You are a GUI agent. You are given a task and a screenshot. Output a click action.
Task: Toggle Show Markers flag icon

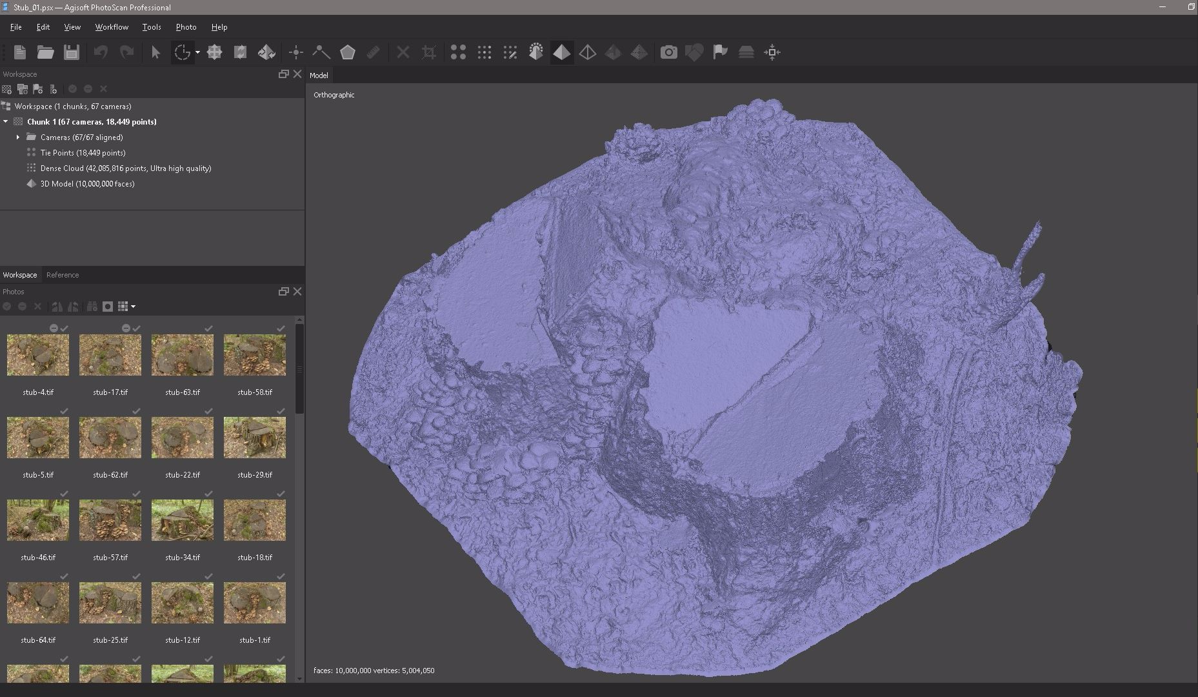click(721, 52)
